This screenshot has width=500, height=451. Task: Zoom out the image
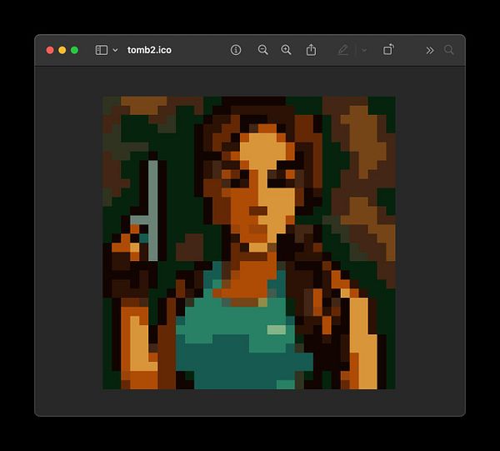click(262, 50)
